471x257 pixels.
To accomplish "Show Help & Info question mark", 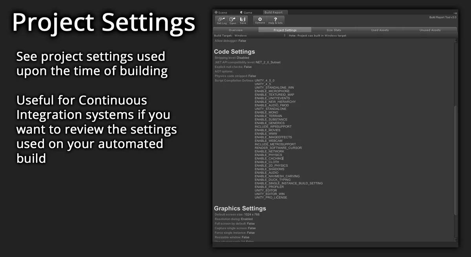I will (276, 20).
